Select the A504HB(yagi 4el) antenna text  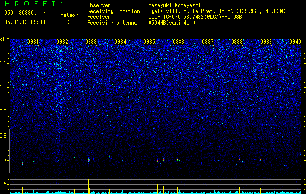tap(172, 23)
